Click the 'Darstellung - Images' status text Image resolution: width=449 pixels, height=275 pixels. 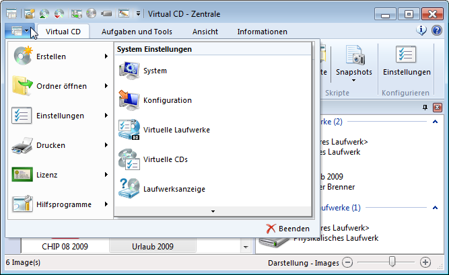coord(303,263)
